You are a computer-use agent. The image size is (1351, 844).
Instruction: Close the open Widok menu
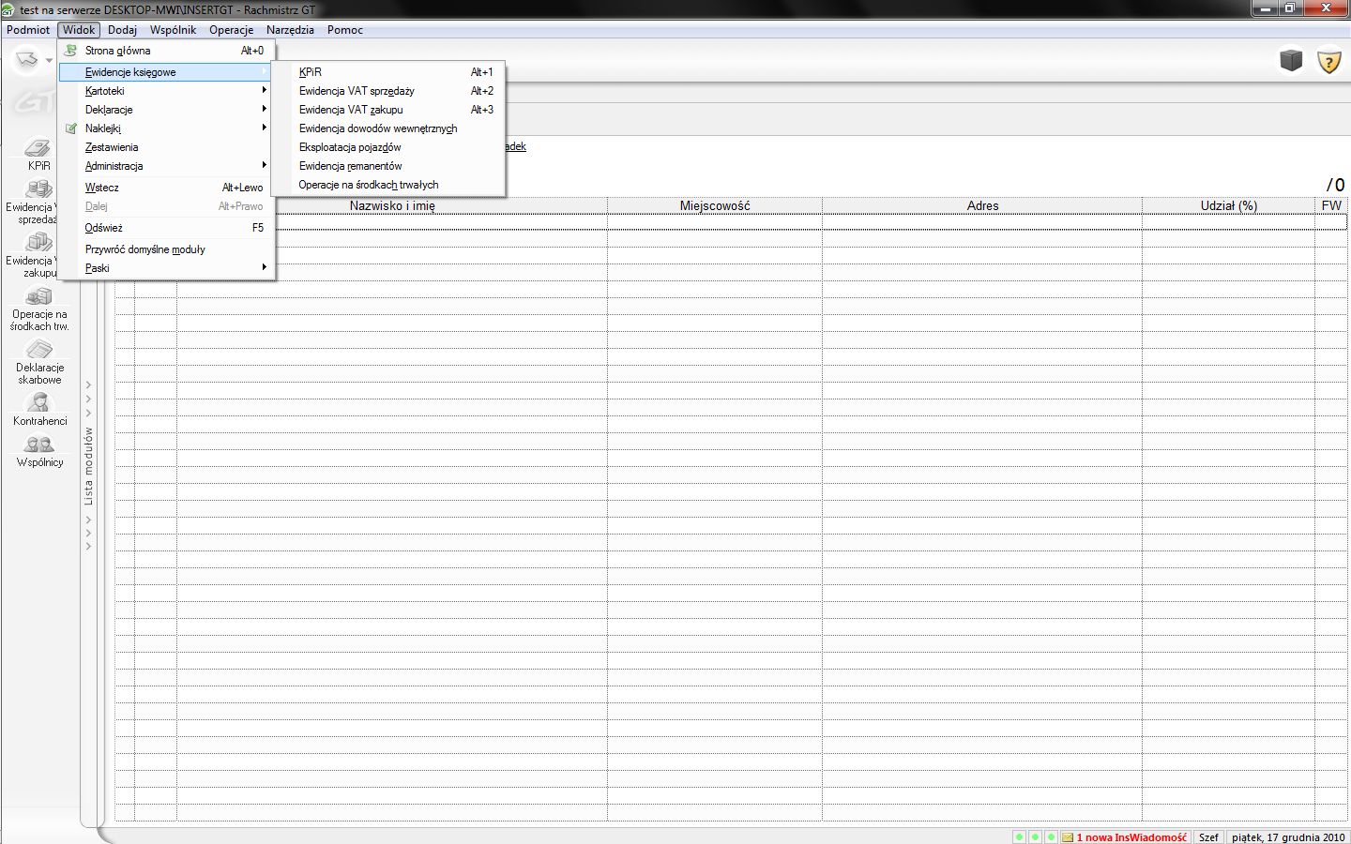pos(79,30)
